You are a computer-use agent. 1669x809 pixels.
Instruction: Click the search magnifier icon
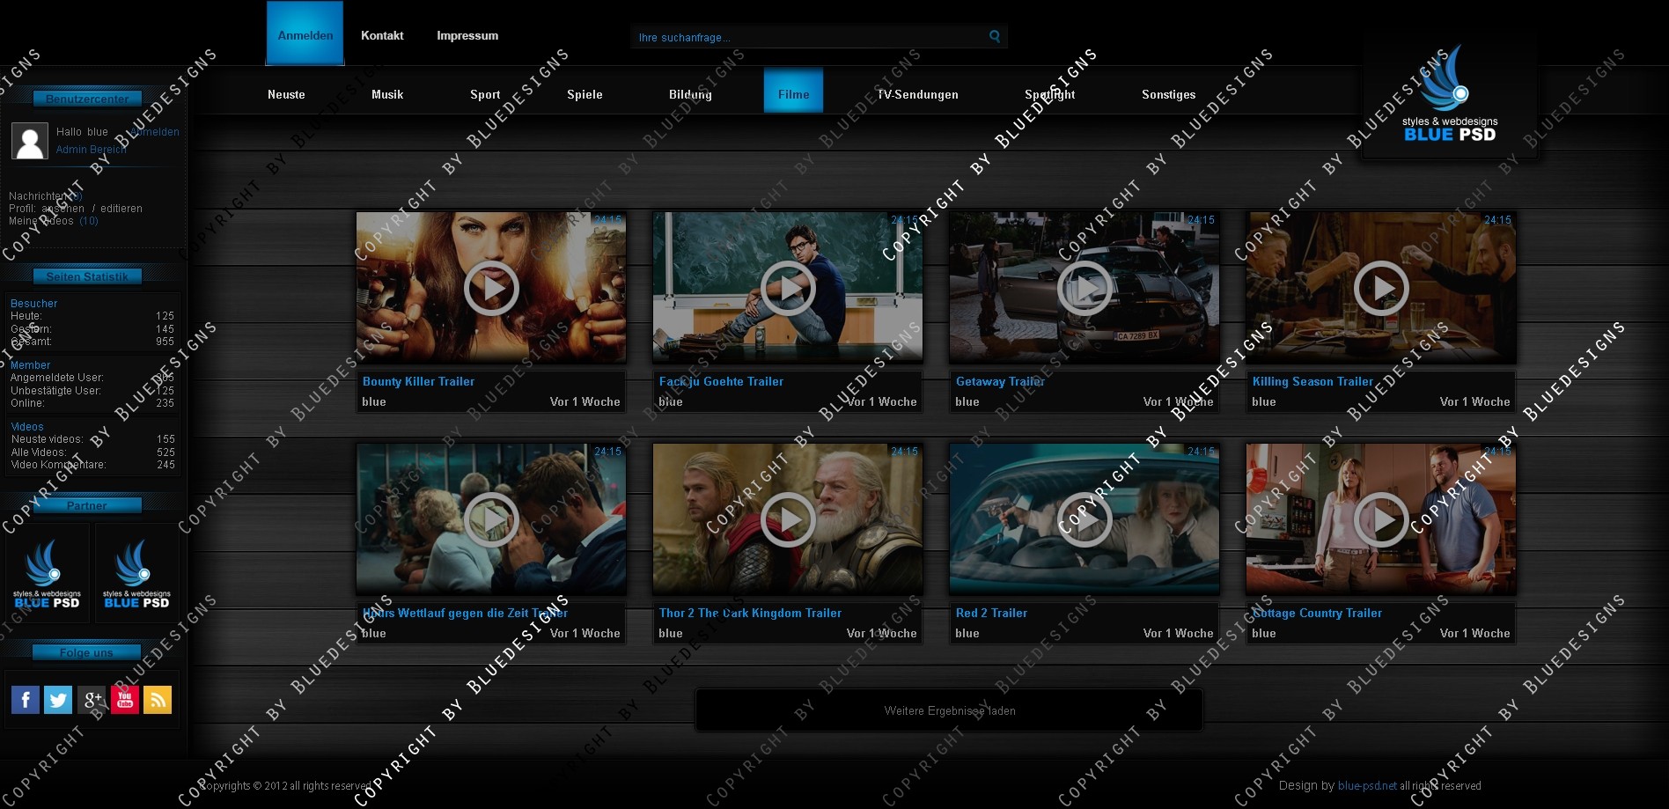(995, 36)
